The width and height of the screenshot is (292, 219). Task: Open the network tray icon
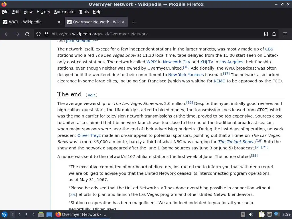(x=269, y=214)
